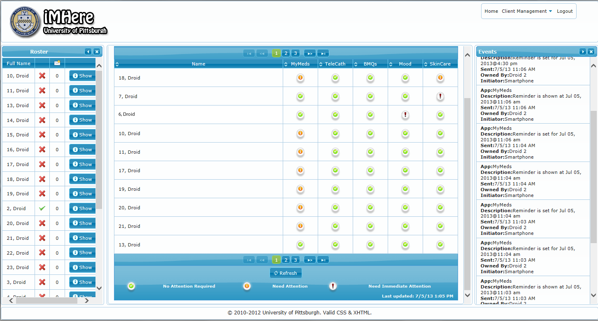Click Logout in the top menu
This screenshot has width=598, height=321.
click(565, 11)
